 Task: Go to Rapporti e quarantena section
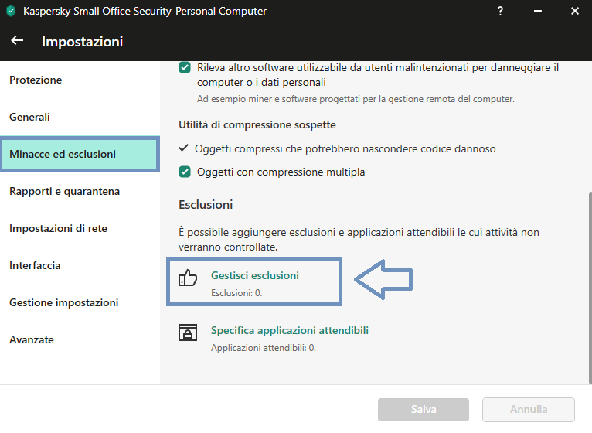[65, 191]
